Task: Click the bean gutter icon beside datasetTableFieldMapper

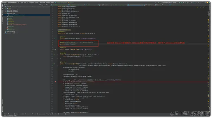Action: point(55,39)
